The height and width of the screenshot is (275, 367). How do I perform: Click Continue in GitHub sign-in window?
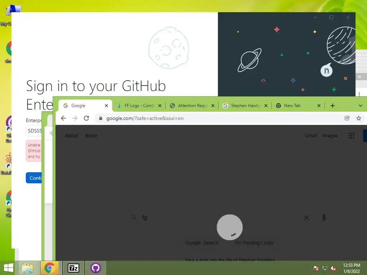[34, 178]
